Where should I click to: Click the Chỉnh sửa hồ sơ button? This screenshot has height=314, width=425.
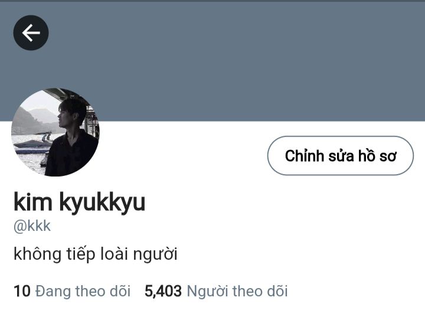pyautogui.click(x=341, y=155)
